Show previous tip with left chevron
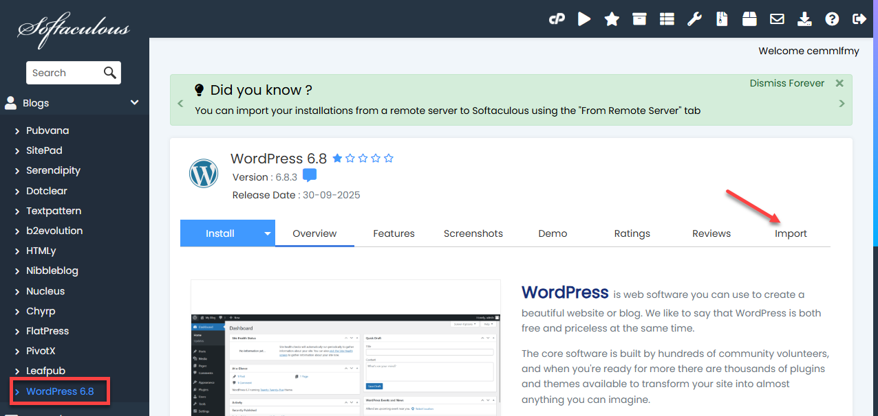Screen dimensions: 878x416 click(x=181, y=104)
